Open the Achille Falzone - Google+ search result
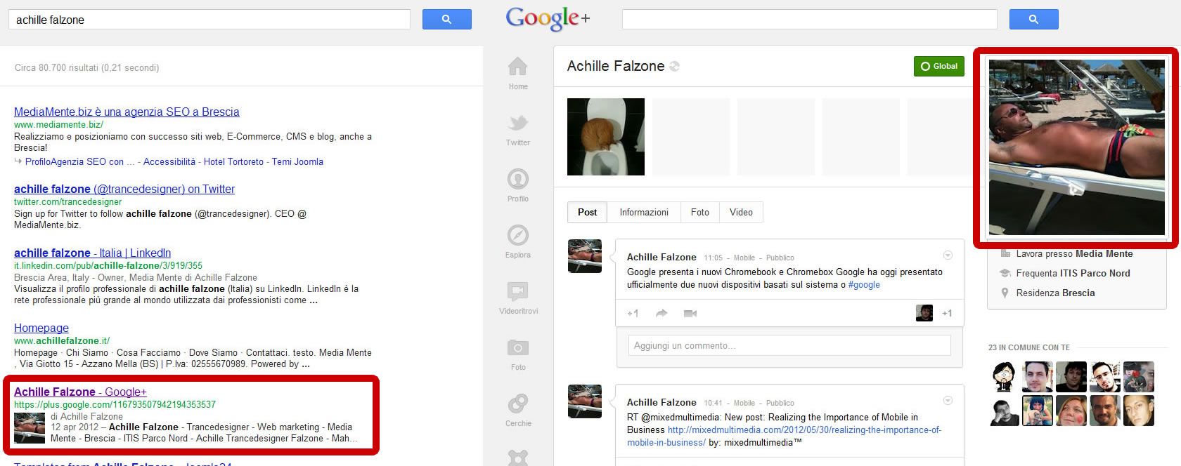Viewport: 1181px width, 466px height. (x=80, y=392)
